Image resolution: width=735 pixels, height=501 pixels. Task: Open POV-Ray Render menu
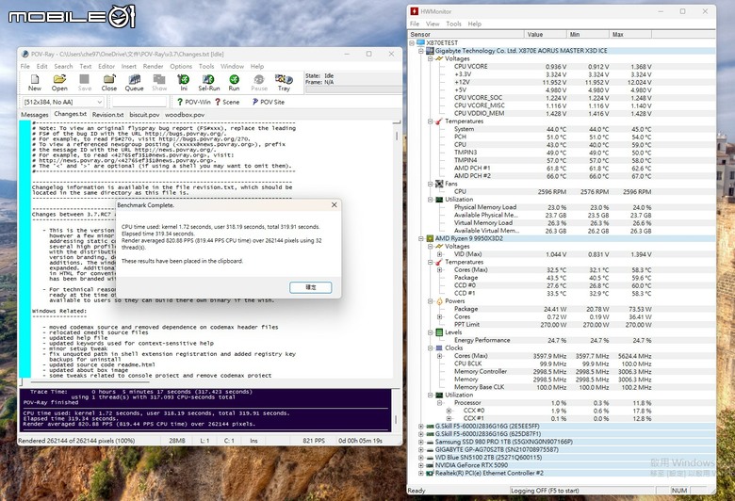click(x=153, y=66)
